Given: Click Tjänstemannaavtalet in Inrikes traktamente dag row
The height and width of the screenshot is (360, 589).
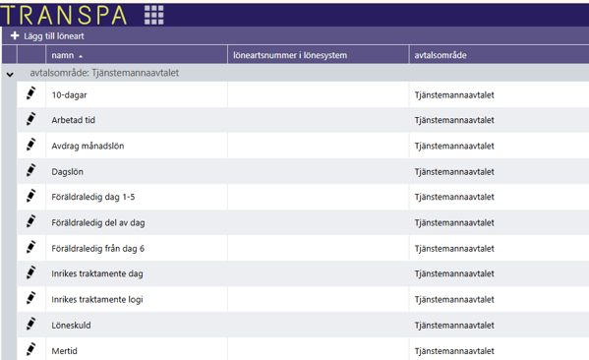Looking at the screenshot, I should 454,273.
